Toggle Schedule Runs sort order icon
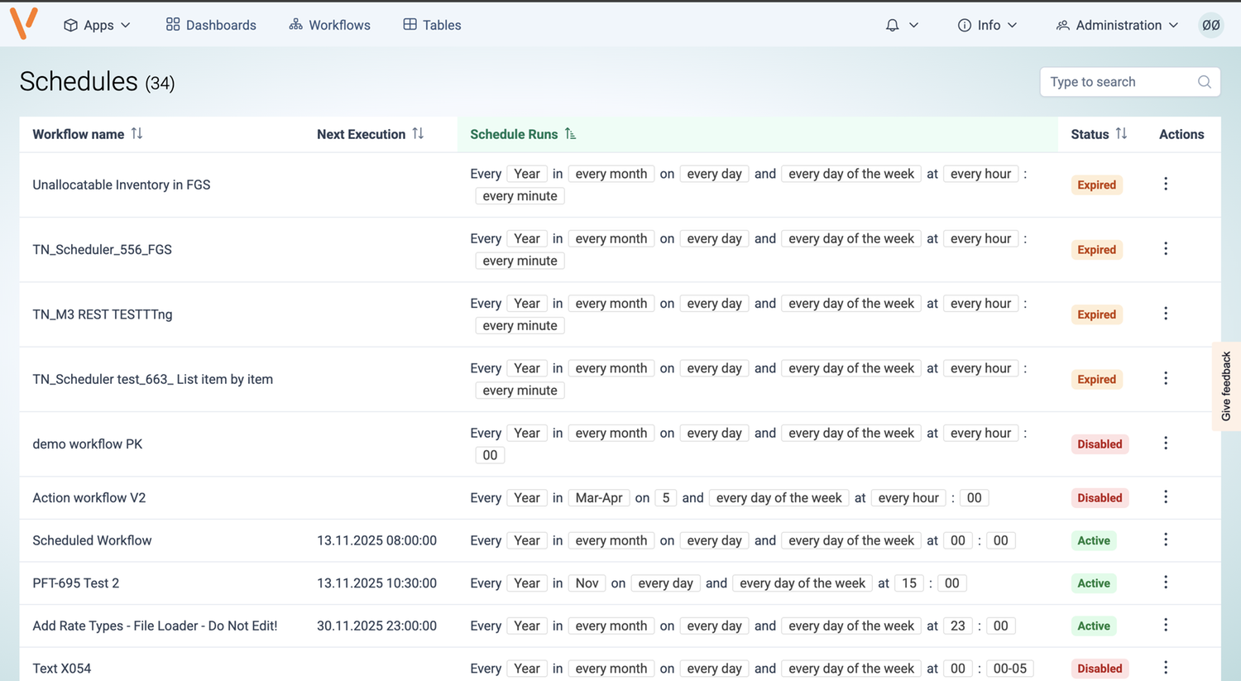 pyautogui.click(x=570, y=133)
